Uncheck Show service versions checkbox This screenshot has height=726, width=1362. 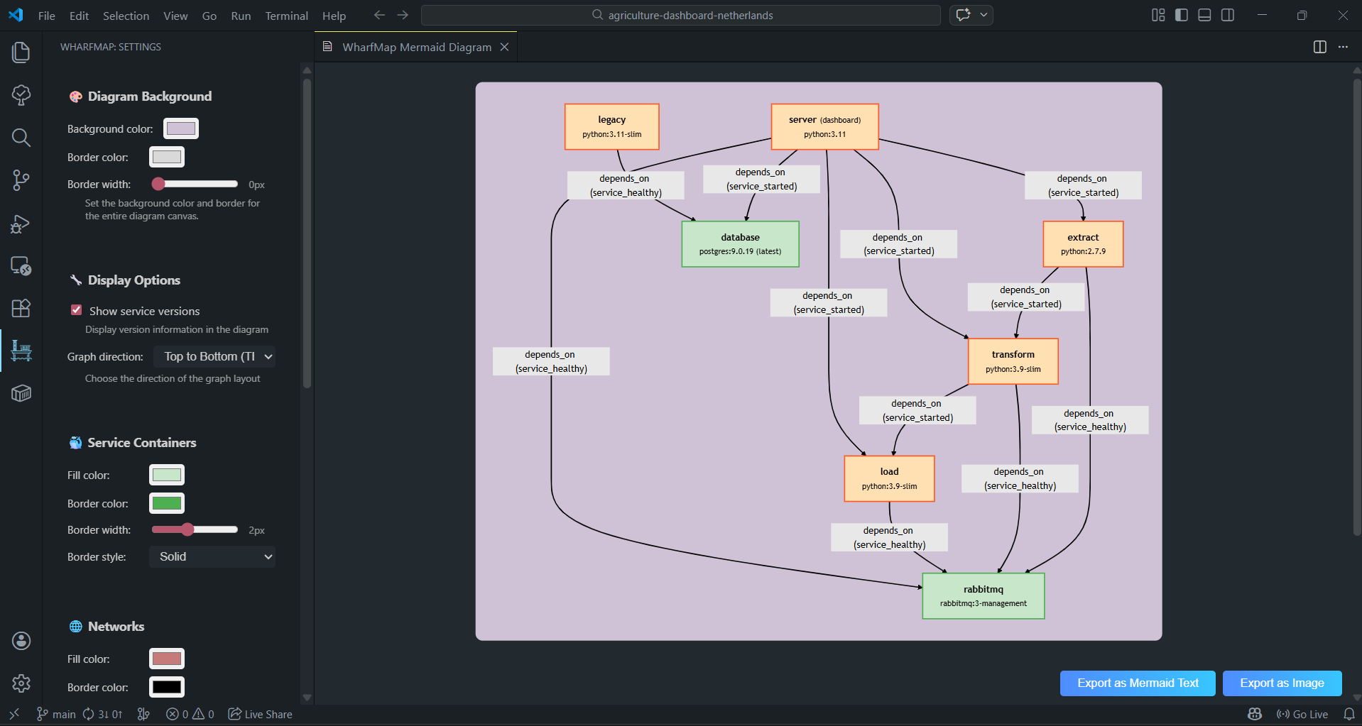click(x=77, y=310)
